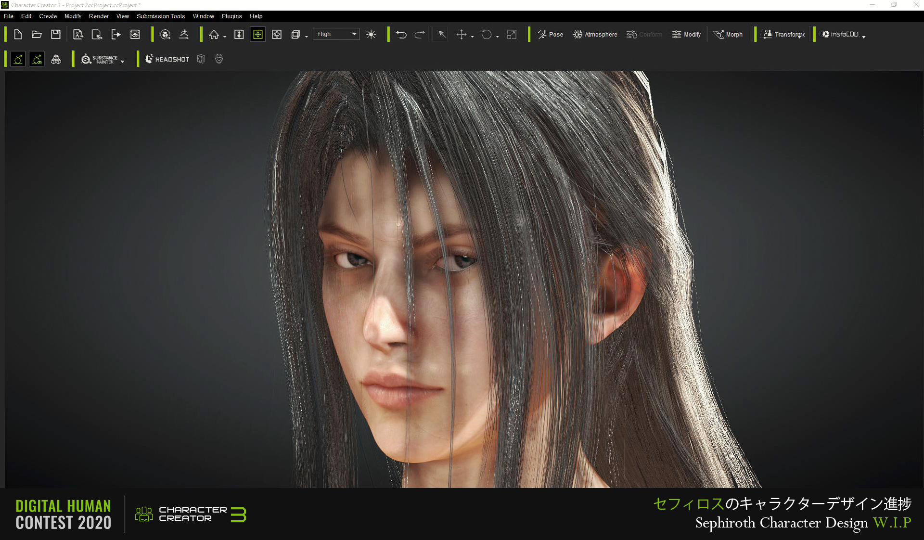The height and width of the screenshot is (540, 924).
Task: Open the Create menu
Action: (x=48, y=16)
